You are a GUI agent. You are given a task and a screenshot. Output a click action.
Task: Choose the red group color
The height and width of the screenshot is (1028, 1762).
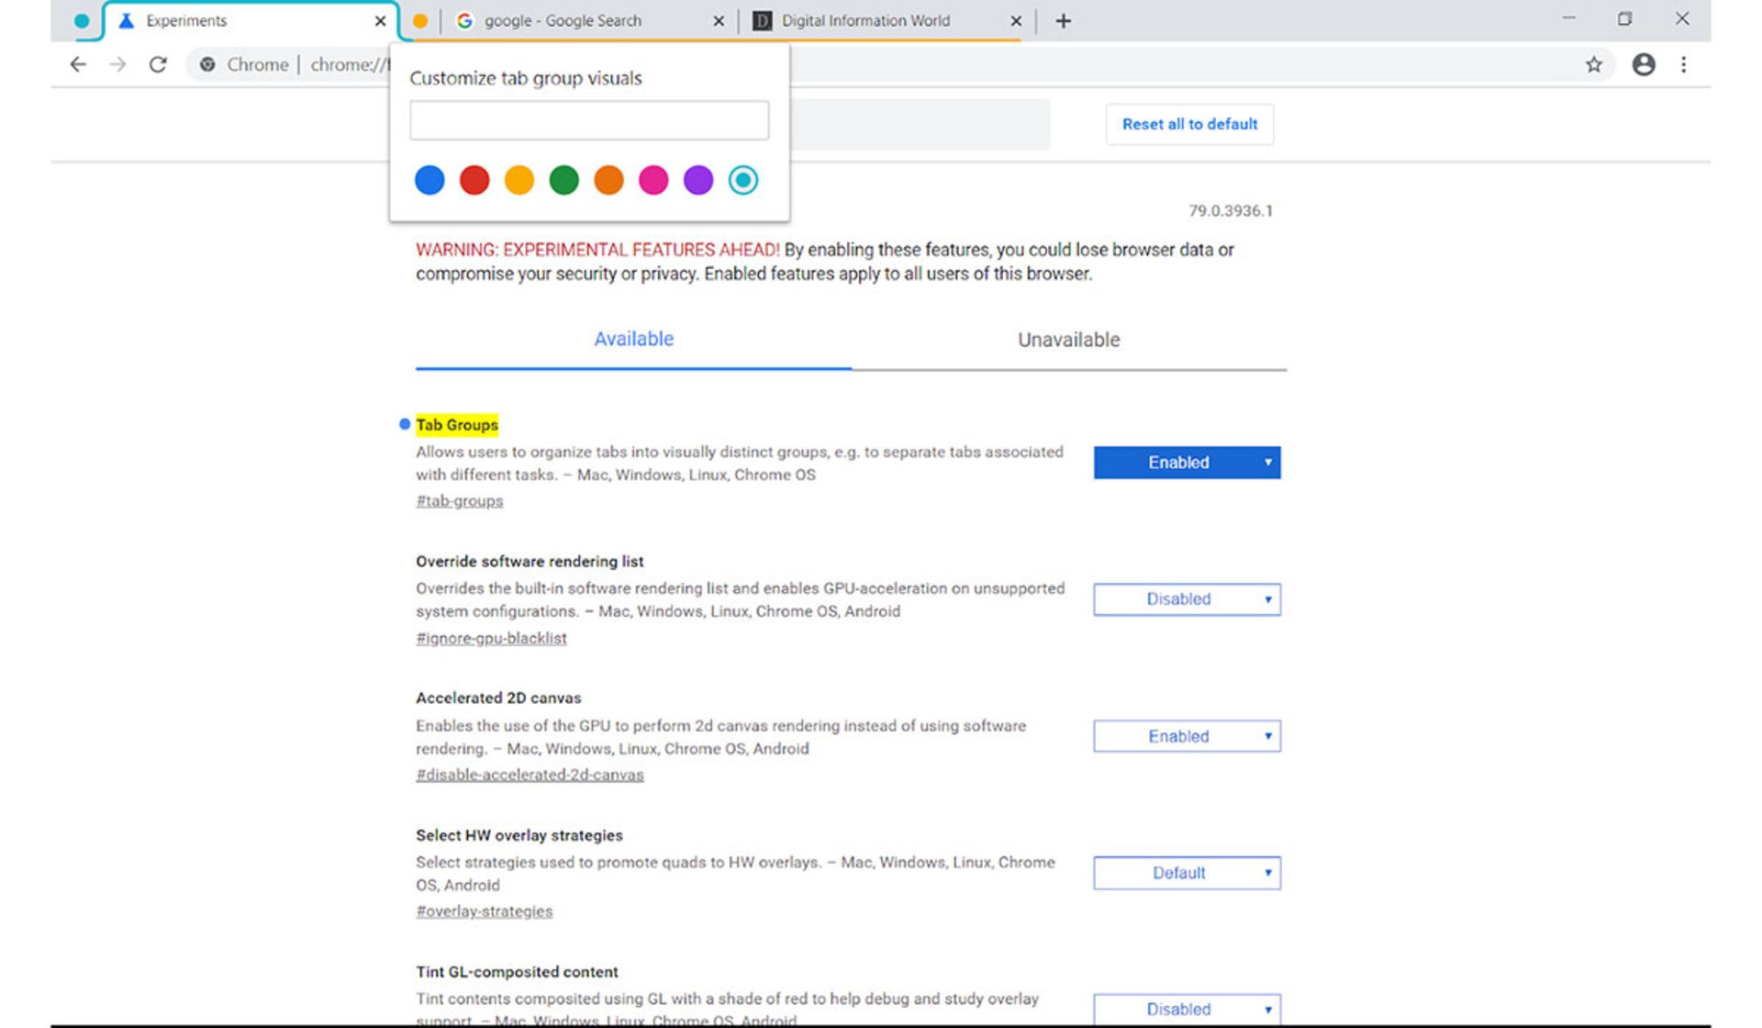click(474, 180)
